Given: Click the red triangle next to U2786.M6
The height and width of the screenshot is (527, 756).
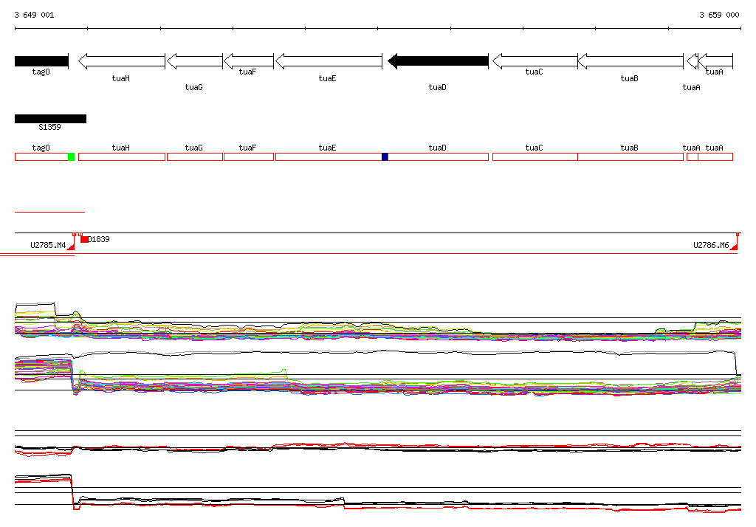Looking at the screenshot, I should [735, 249].
